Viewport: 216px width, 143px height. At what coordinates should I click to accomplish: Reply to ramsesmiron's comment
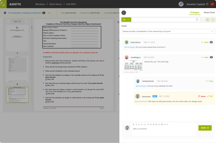[x=209, y=81]
